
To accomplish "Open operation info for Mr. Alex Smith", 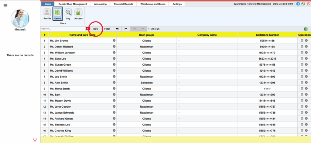I will [x=306, y=82].
